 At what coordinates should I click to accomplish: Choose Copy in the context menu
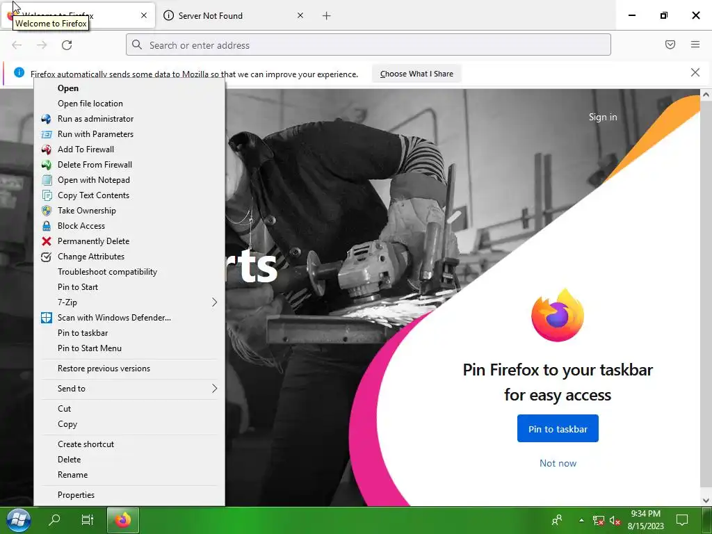pyautogui.click(x=67, y=424)
